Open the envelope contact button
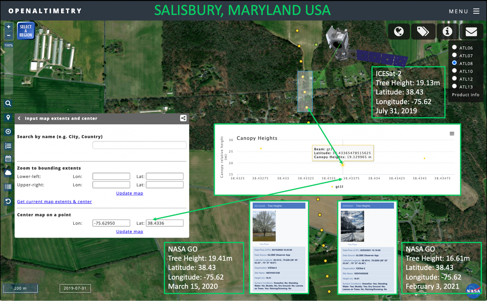Image resolution: width=487 pixels, height=301 pixels. coord(471,32)
